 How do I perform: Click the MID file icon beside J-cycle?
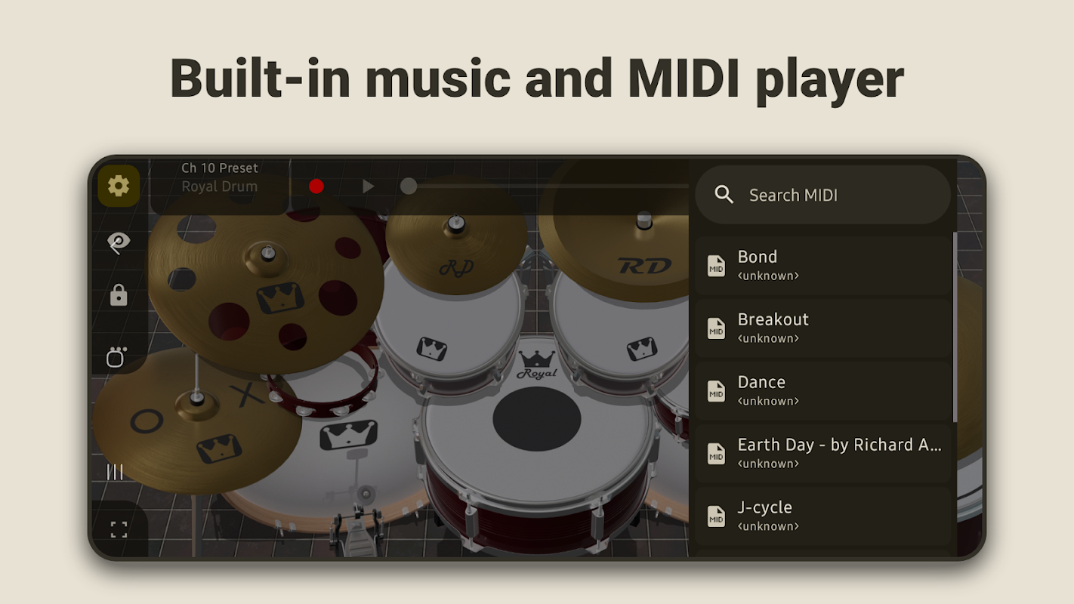(716, 516)
